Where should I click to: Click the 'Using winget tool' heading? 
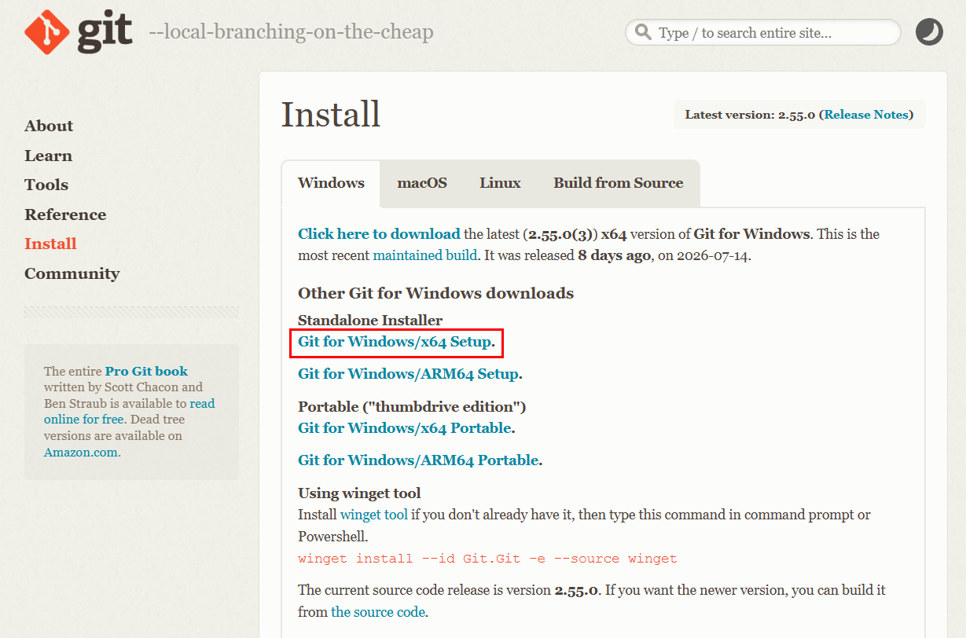coord(359,493)
